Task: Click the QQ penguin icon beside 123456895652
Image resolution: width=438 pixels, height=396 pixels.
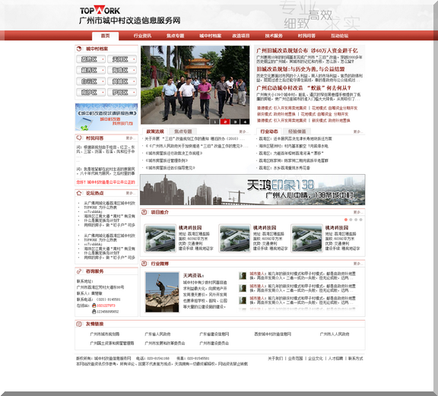Action: pyautogui.click(x=94, y=312)
